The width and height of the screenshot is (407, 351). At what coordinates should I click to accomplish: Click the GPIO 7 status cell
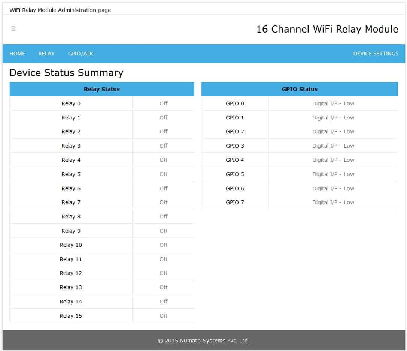click(x=333, y=202)
